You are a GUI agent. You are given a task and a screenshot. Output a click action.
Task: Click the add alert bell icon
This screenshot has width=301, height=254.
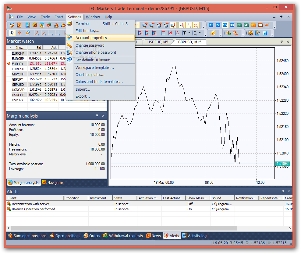pos(228,33)
